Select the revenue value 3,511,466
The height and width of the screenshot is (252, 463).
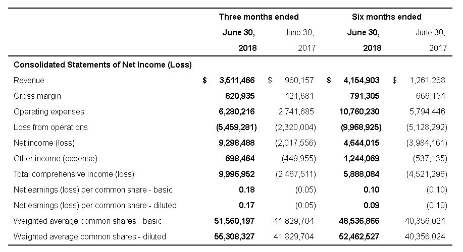click(x=237, y=80)
